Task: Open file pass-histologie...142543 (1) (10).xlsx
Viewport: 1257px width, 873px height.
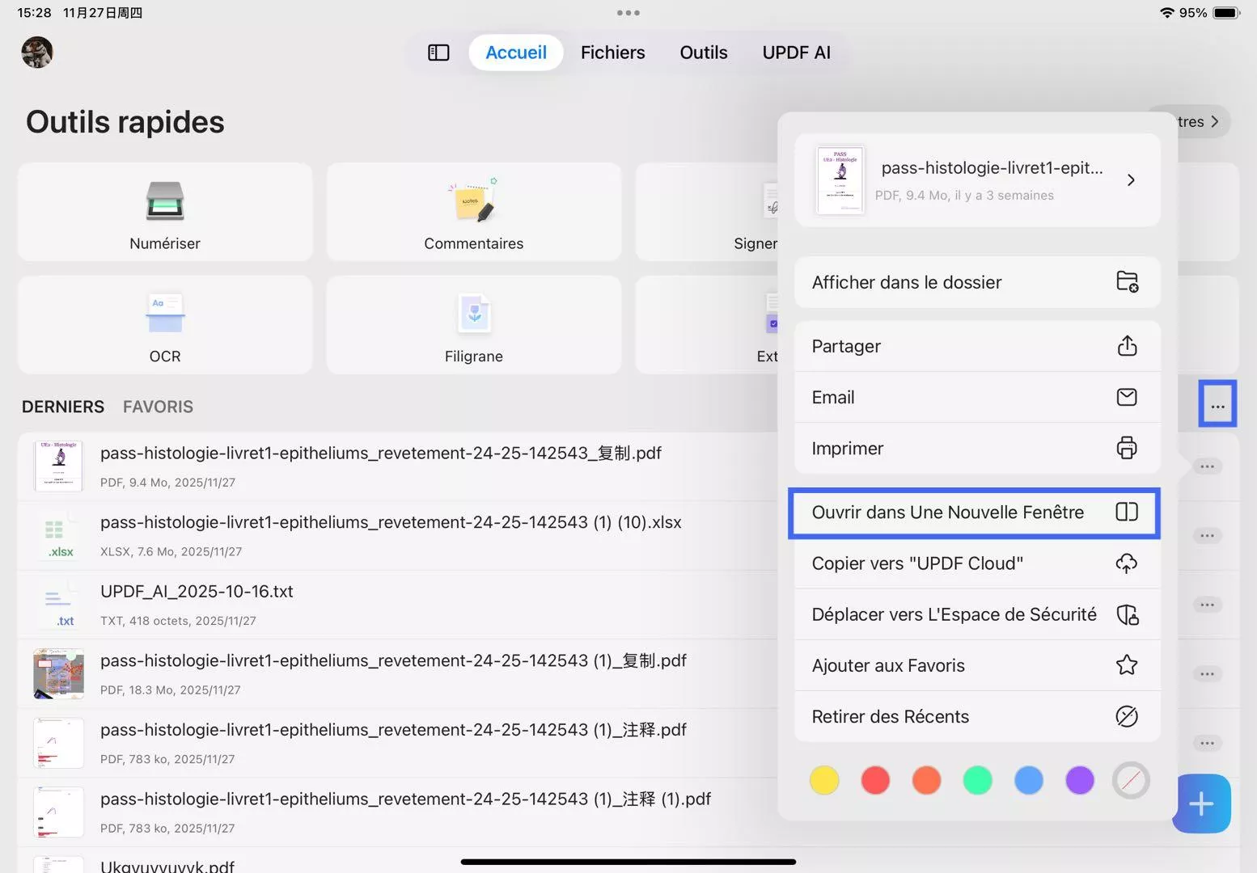Action: tap(391, 522)
